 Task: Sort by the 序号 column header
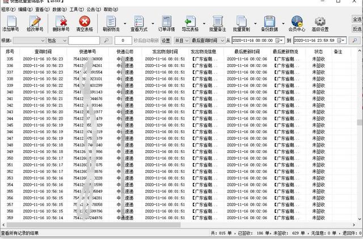[x=10, y=52]
